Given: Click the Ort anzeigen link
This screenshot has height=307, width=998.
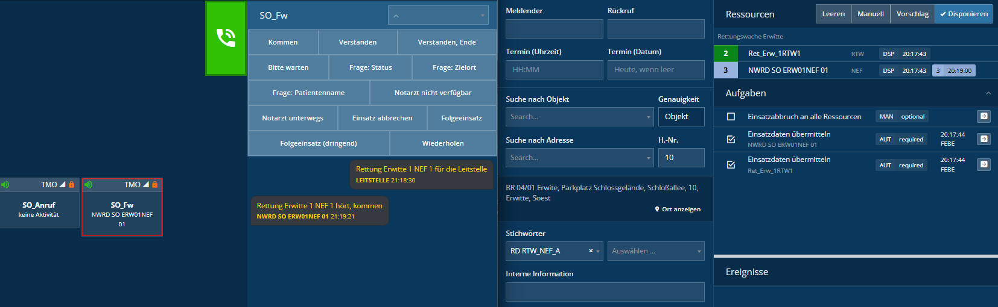Looking at the screenshot, I should (x=678, y=209).
